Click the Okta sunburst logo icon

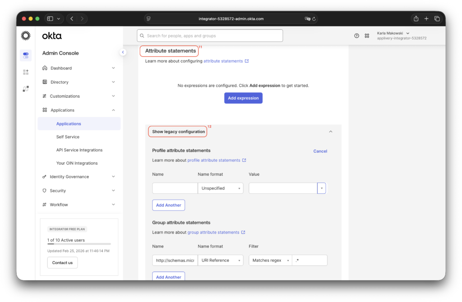[x=26, y=36]
